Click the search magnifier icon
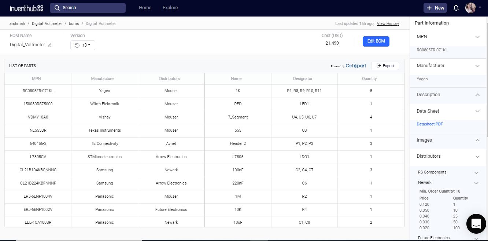 [57, 8]
